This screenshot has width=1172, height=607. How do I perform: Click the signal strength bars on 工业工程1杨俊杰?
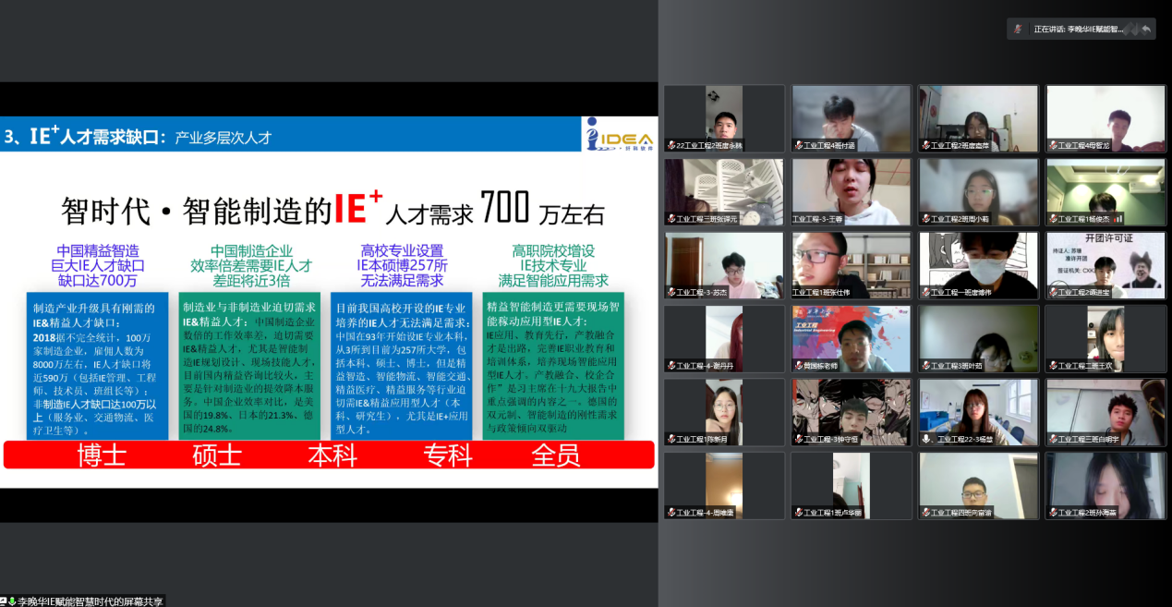(x=1118, y=220)
